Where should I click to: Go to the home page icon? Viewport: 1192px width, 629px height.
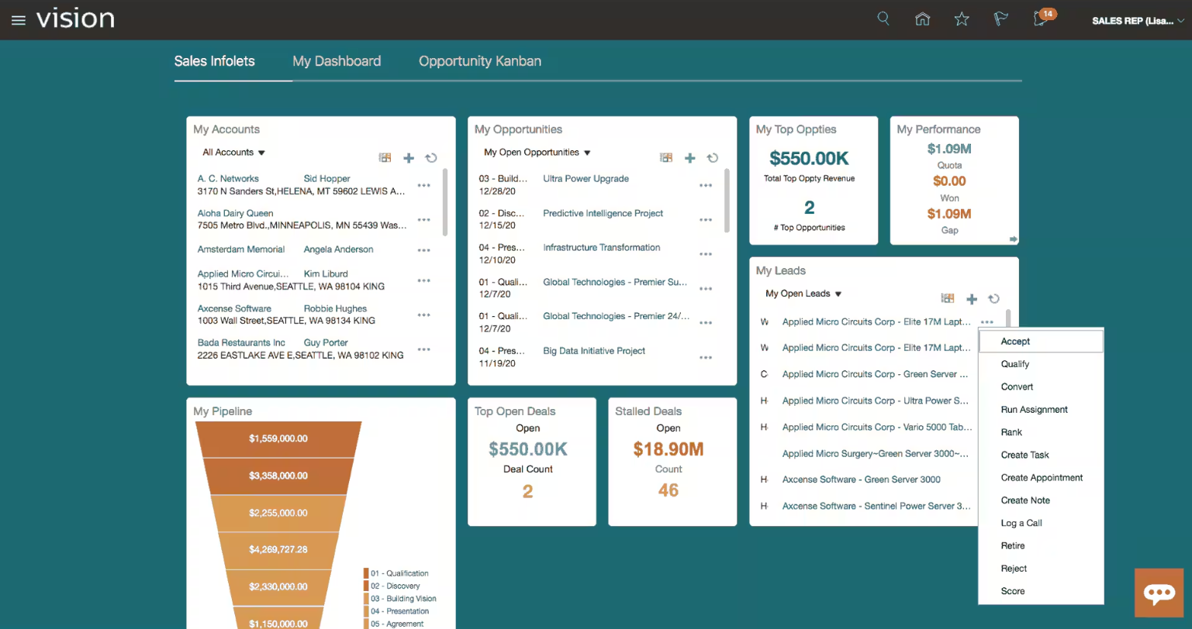tap(922, 19)
